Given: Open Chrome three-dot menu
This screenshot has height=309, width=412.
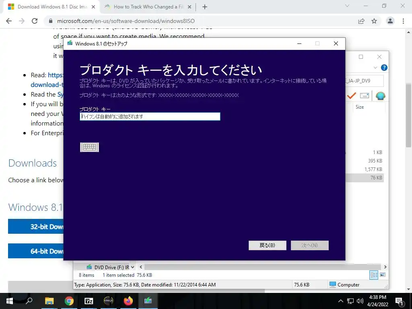Looking at the screenshot, I should [x=403, y=21].
